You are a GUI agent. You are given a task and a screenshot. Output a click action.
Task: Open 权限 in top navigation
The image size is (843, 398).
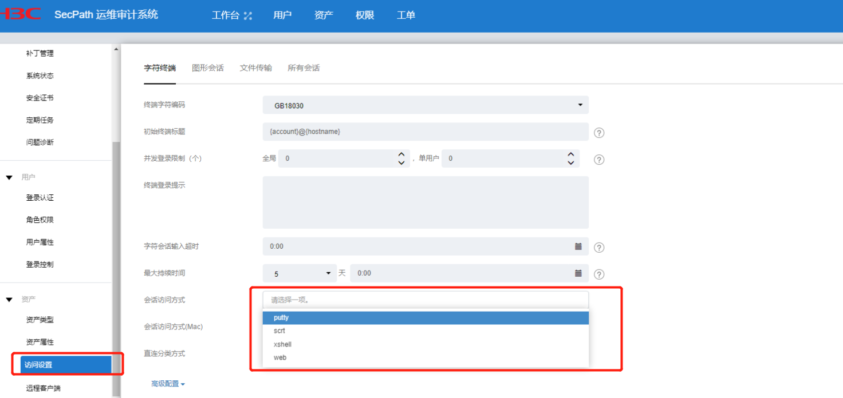365,15
